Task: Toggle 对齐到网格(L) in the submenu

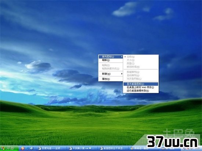Action: click(x=141, y=79)
